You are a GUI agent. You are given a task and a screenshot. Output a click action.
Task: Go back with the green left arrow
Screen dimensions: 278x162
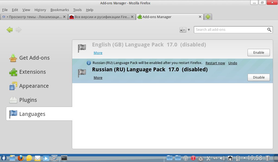tap(10, 30)
